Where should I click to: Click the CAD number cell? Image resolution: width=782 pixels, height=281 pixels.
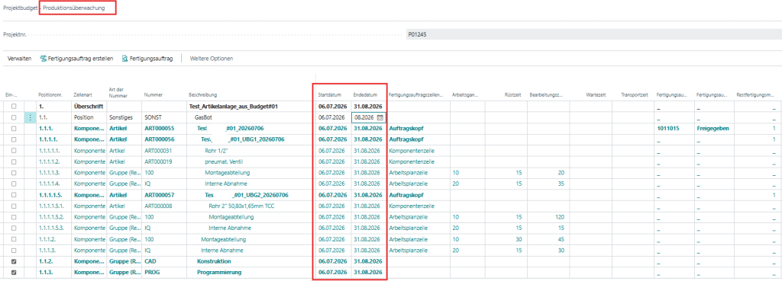click(x=150, y=261)
